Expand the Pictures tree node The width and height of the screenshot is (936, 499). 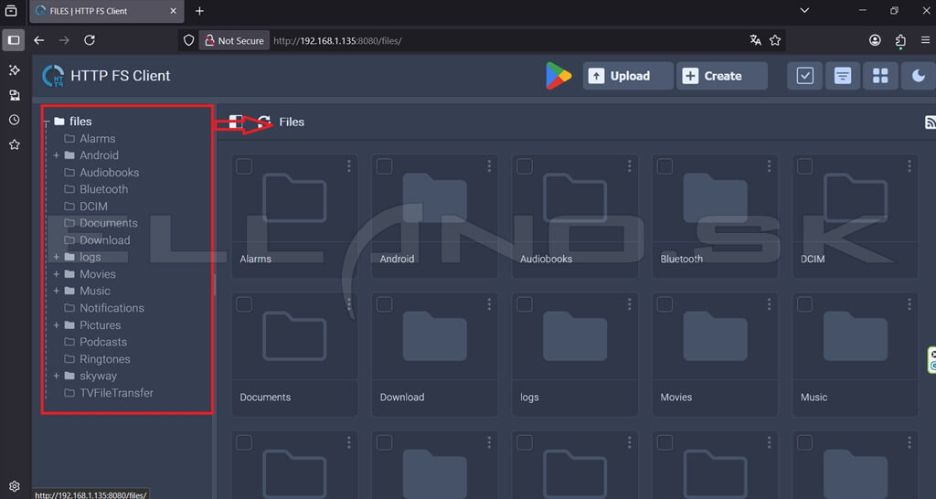coord(56,325)
